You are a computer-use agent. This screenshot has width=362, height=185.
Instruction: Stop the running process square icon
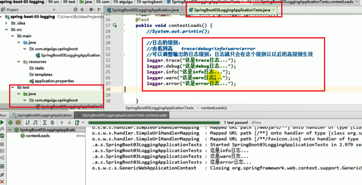(2, 144)
